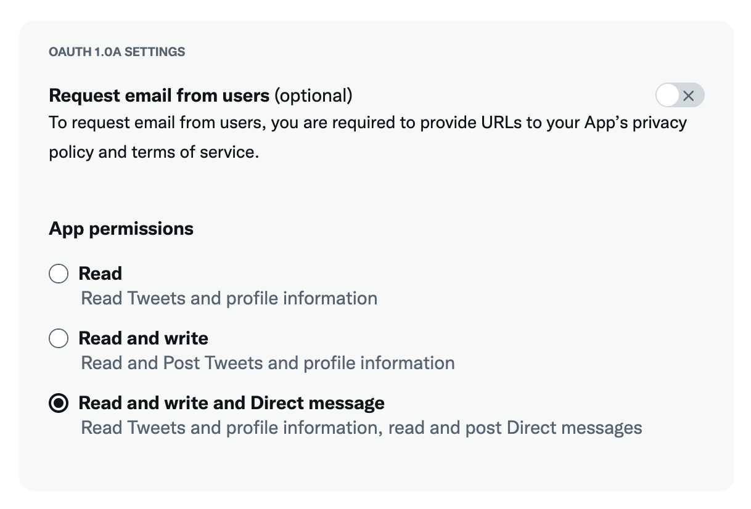This screenshot has height=509, width=751.
Task: Click the App permissions heading
Action: (121, 229)
